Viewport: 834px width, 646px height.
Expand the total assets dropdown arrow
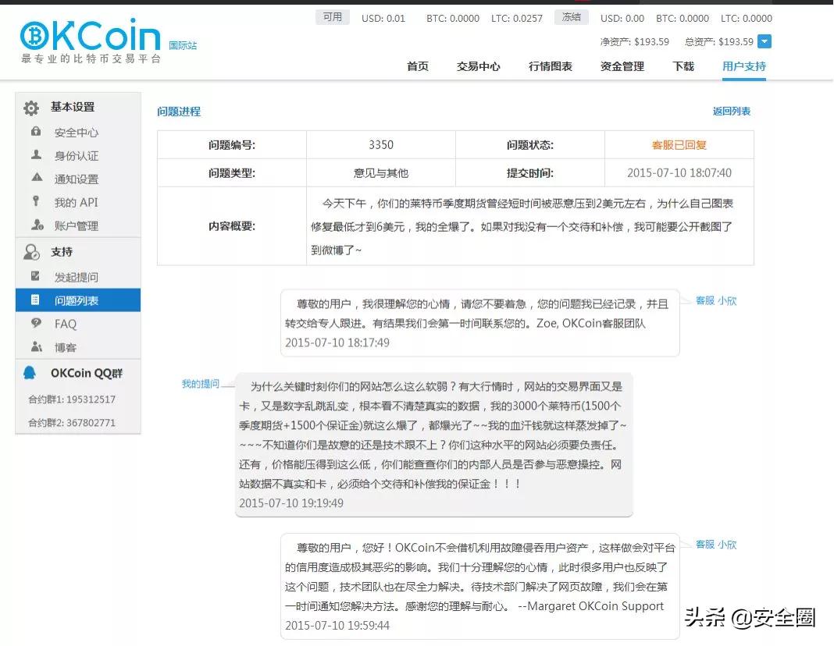pos(764,41)
